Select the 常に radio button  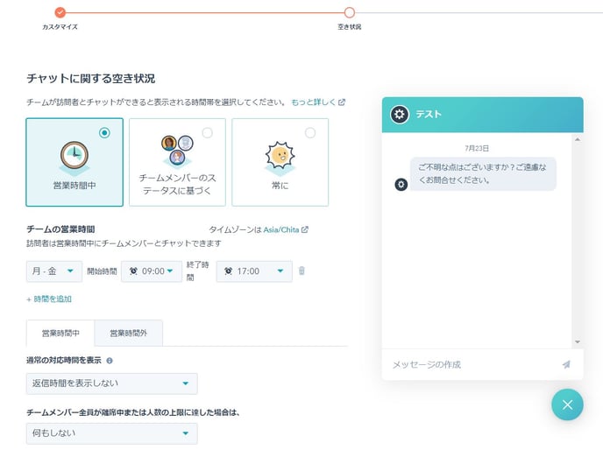[310, 132]
